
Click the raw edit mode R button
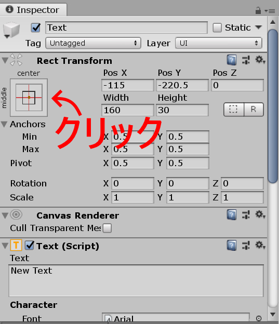[254, 110]
